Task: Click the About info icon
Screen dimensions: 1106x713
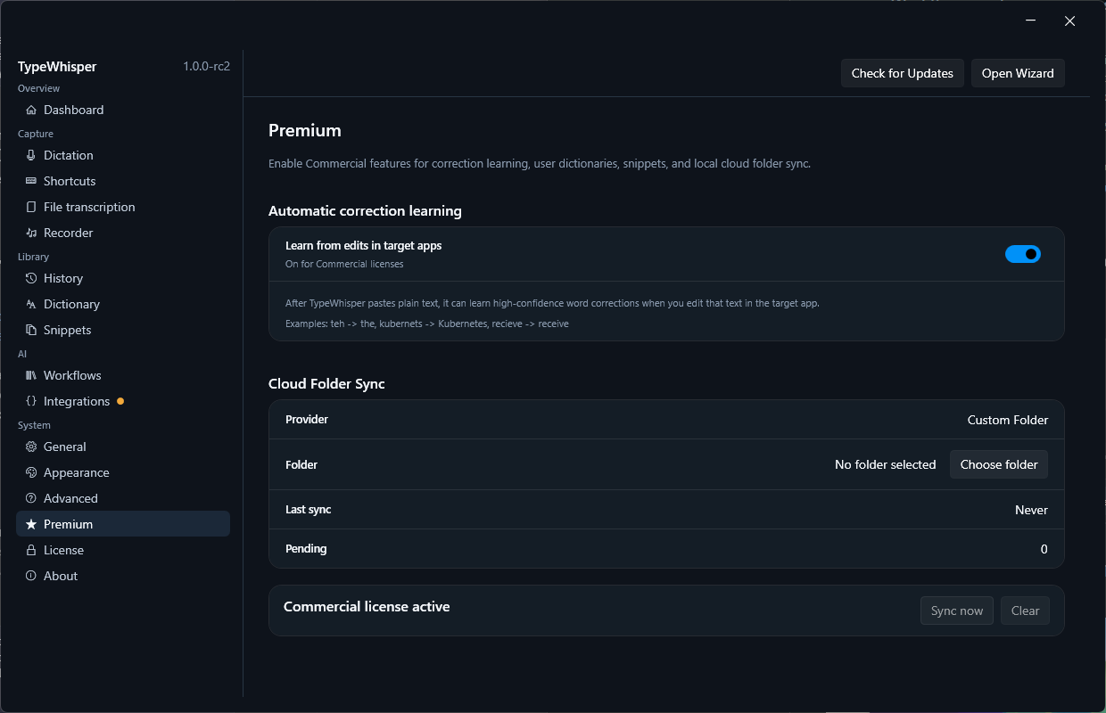Action: pyautogui.click(x=31, y=576)
